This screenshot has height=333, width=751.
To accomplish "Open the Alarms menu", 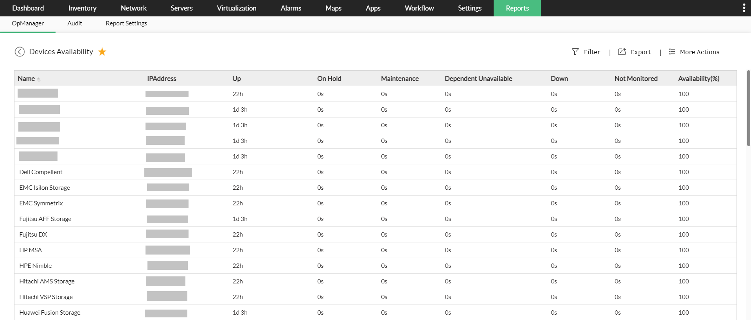I will tap(291, 8).
